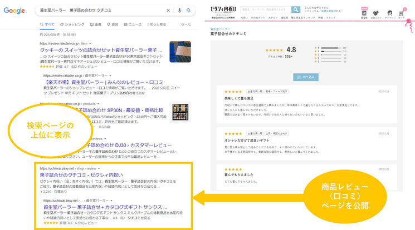
Task: Clear the Google search box with X
Action: (x=168, y=11)
